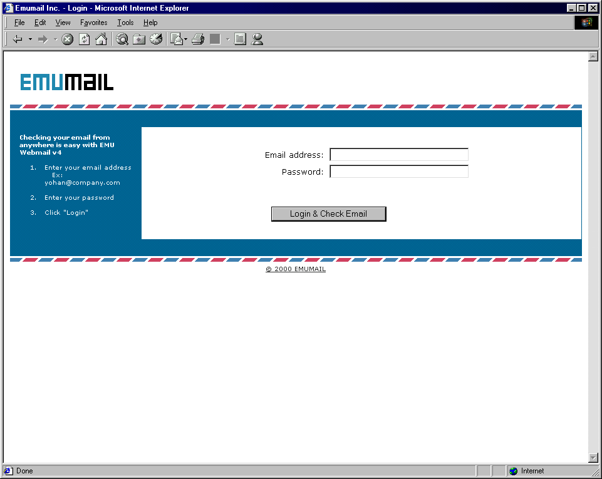Open the Favorites menu
Viewport: 602px width, 479px height.
[x=93, y=23]
